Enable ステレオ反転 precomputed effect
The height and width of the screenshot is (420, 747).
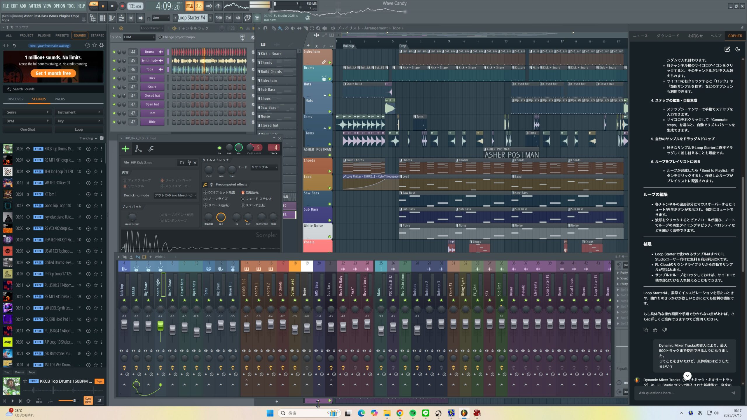point(243,205)
